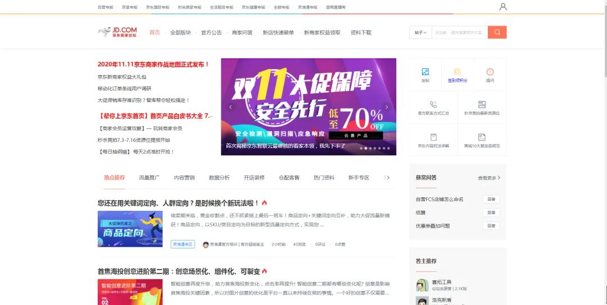Click into the search text field
The width and height of the screenshot is (607, 305).
pos(460,33)
